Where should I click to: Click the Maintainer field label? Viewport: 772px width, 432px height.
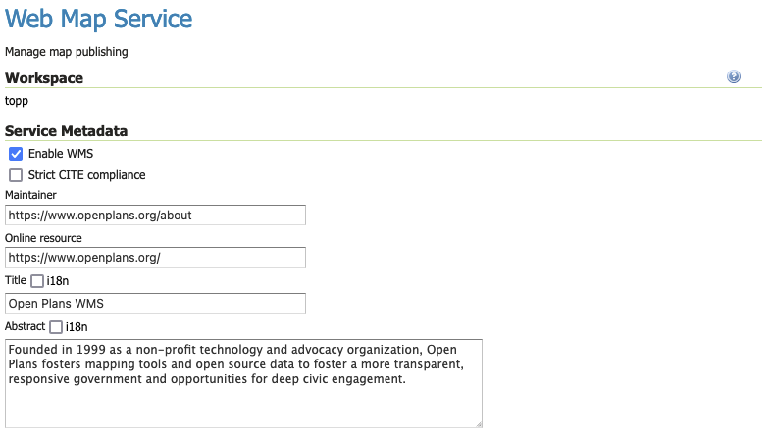coord(31,195)
